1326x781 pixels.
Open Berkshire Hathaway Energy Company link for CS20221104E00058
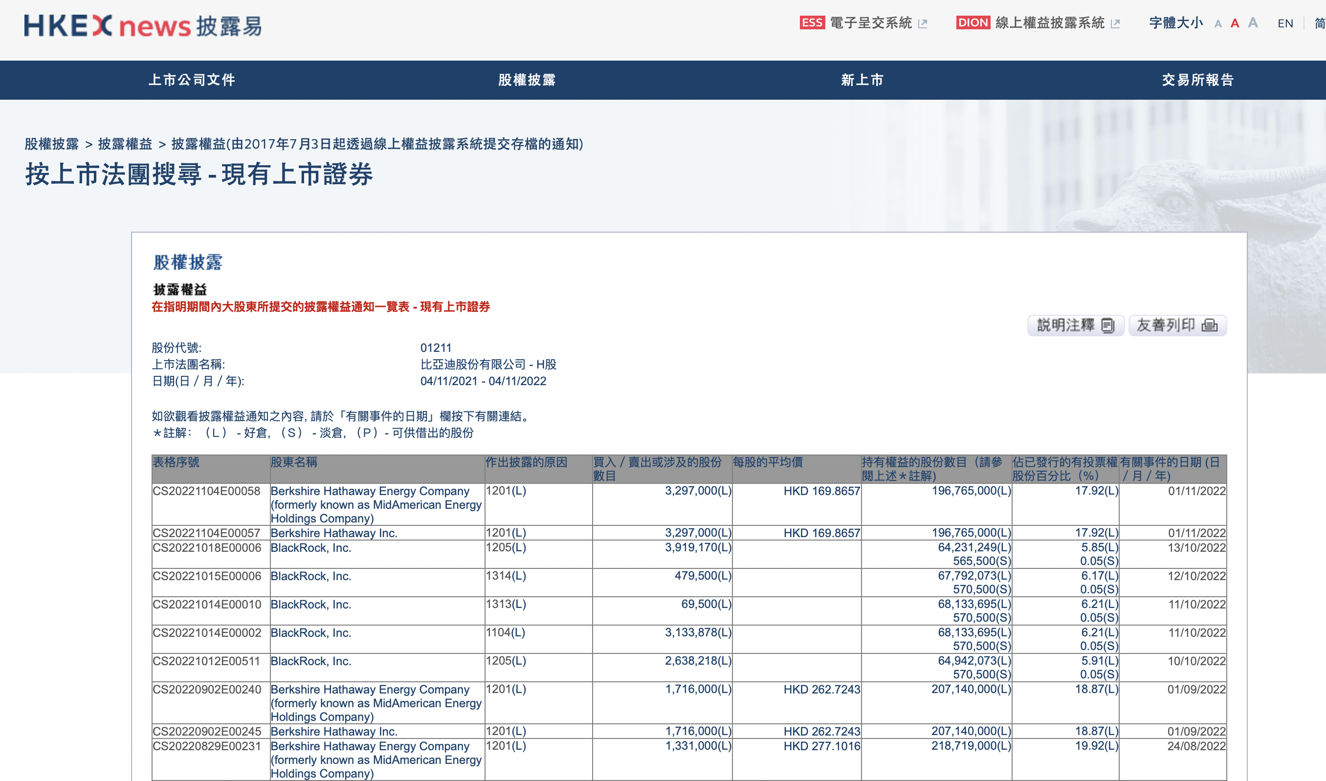(376, 505)
